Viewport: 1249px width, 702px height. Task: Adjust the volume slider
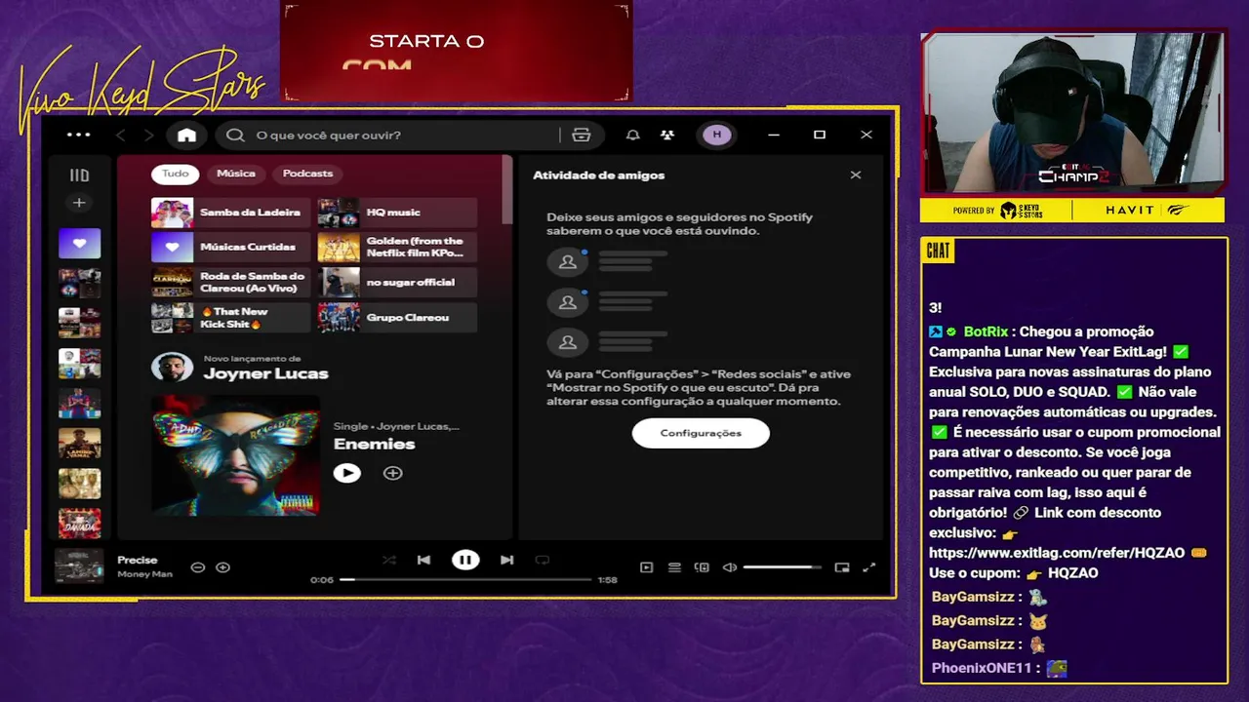[783, 567]
